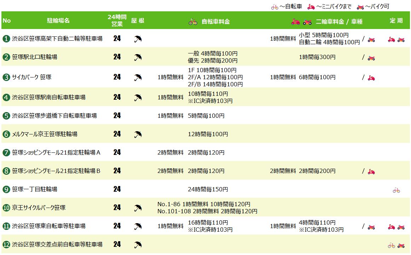
Task: Click the 駐輪場名 column header
Action: pos(58,21)
